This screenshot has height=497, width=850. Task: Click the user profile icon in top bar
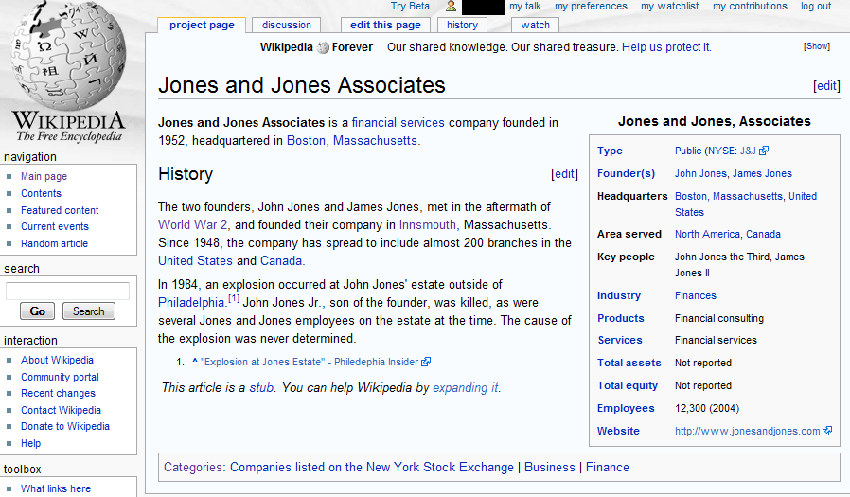pyautogui.click(x=452, y=7)
